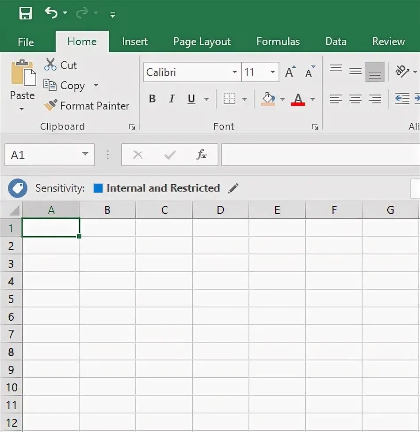
Task: Open borders options dropdown arrow
Action: coord(244,99)
